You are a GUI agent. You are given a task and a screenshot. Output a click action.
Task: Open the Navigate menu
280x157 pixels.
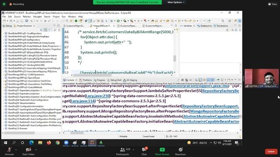point(37,17)
